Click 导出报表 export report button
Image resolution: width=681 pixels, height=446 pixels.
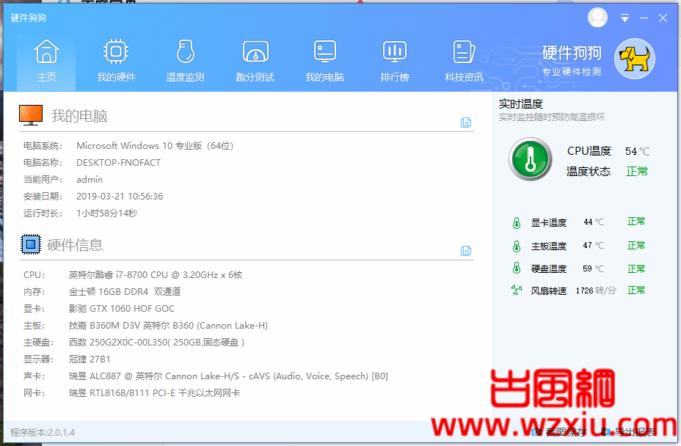coord(628,431)
